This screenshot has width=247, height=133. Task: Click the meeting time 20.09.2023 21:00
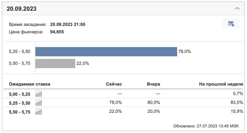pyautogui.click(x=68, y=24)
